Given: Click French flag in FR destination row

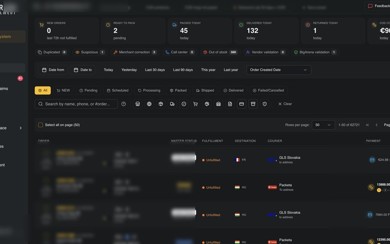Looking at the screenshot, I should tap(237, 160).
